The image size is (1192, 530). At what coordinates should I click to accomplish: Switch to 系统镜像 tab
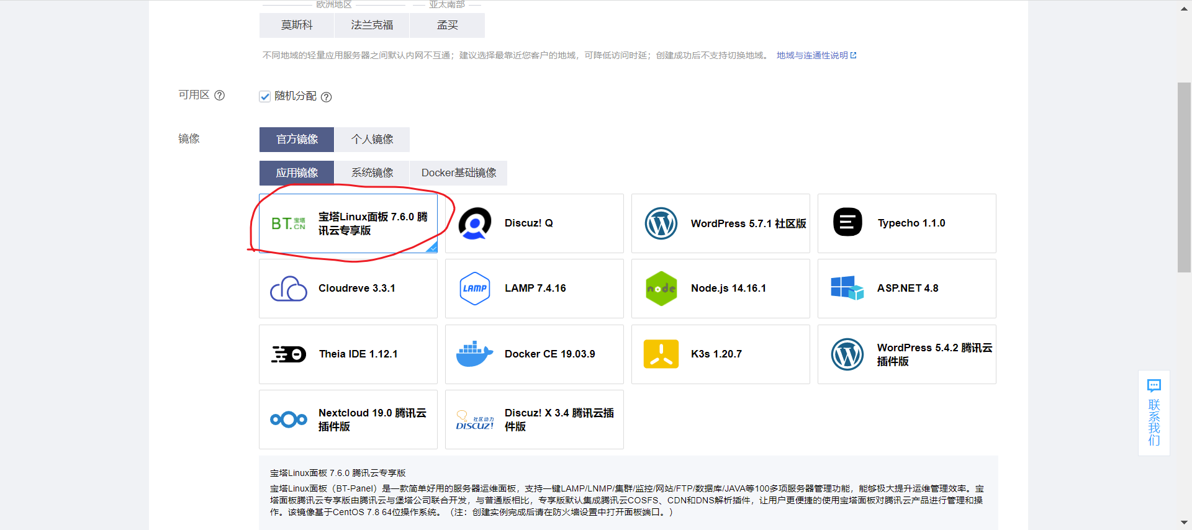372,173
